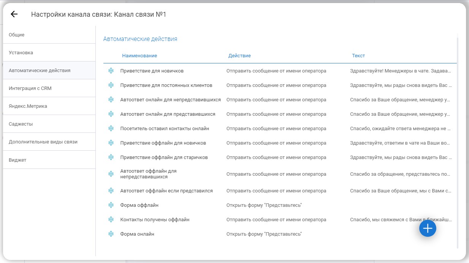Click icon beside 'Контакты получены оффлайн'

click(x=111, y=219)
